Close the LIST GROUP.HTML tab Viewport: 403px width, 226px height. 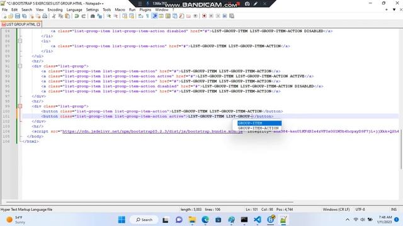click(x=38, y=24)
